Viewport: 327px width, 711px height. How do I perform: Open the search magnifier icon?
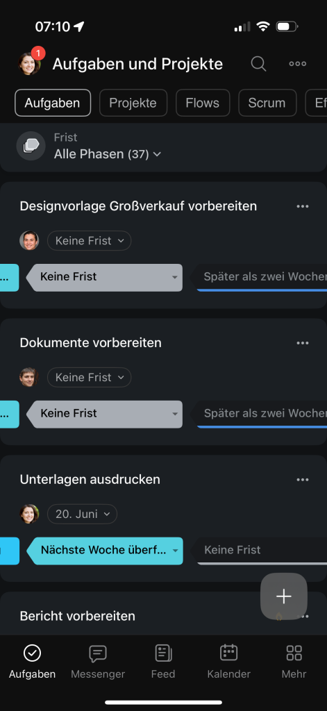(x=258, y=64)
